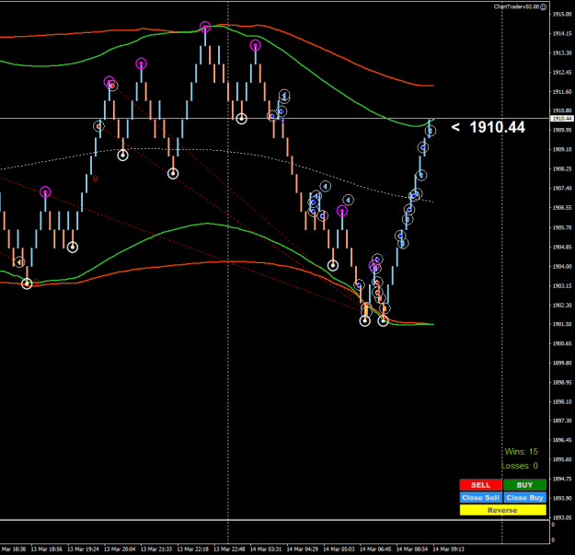
Task: Click the 1901.50 price axis label
Action: pos(562,324)
